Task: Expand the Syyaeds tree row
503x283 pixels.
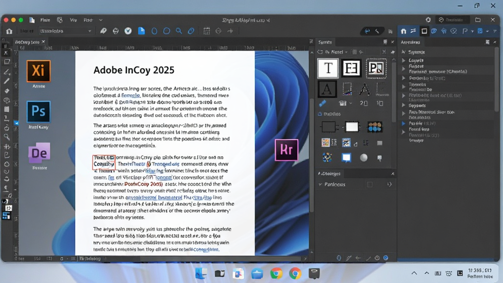Action: click(x=404, y=105)
